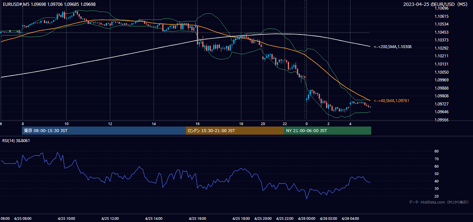This screenshot has height=222, width=473.
Task: Click the RSI 80 level label
Action: 437,151
